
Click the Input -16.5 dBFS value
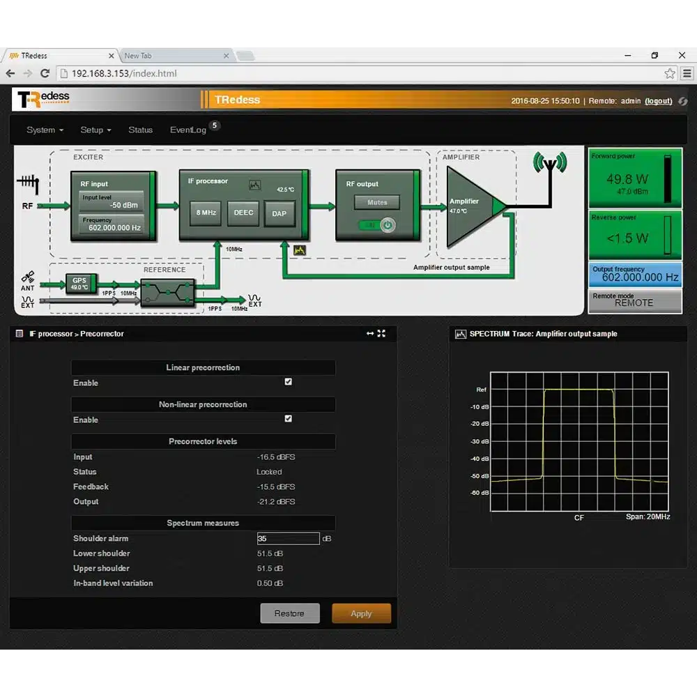tap(275, 457)
